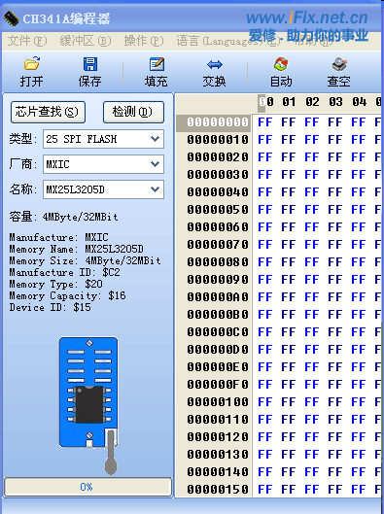Open the Language (语言) menu
Screen dimensions: 384x514
coord(228,41)
